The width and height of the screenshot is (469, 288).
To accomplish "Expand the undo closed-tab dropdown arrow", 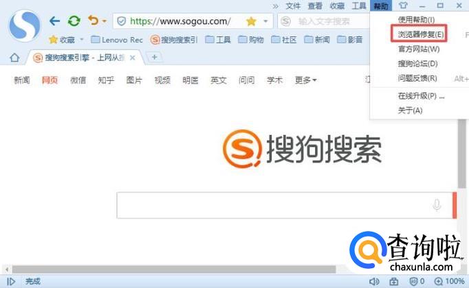I will [105, 21].
